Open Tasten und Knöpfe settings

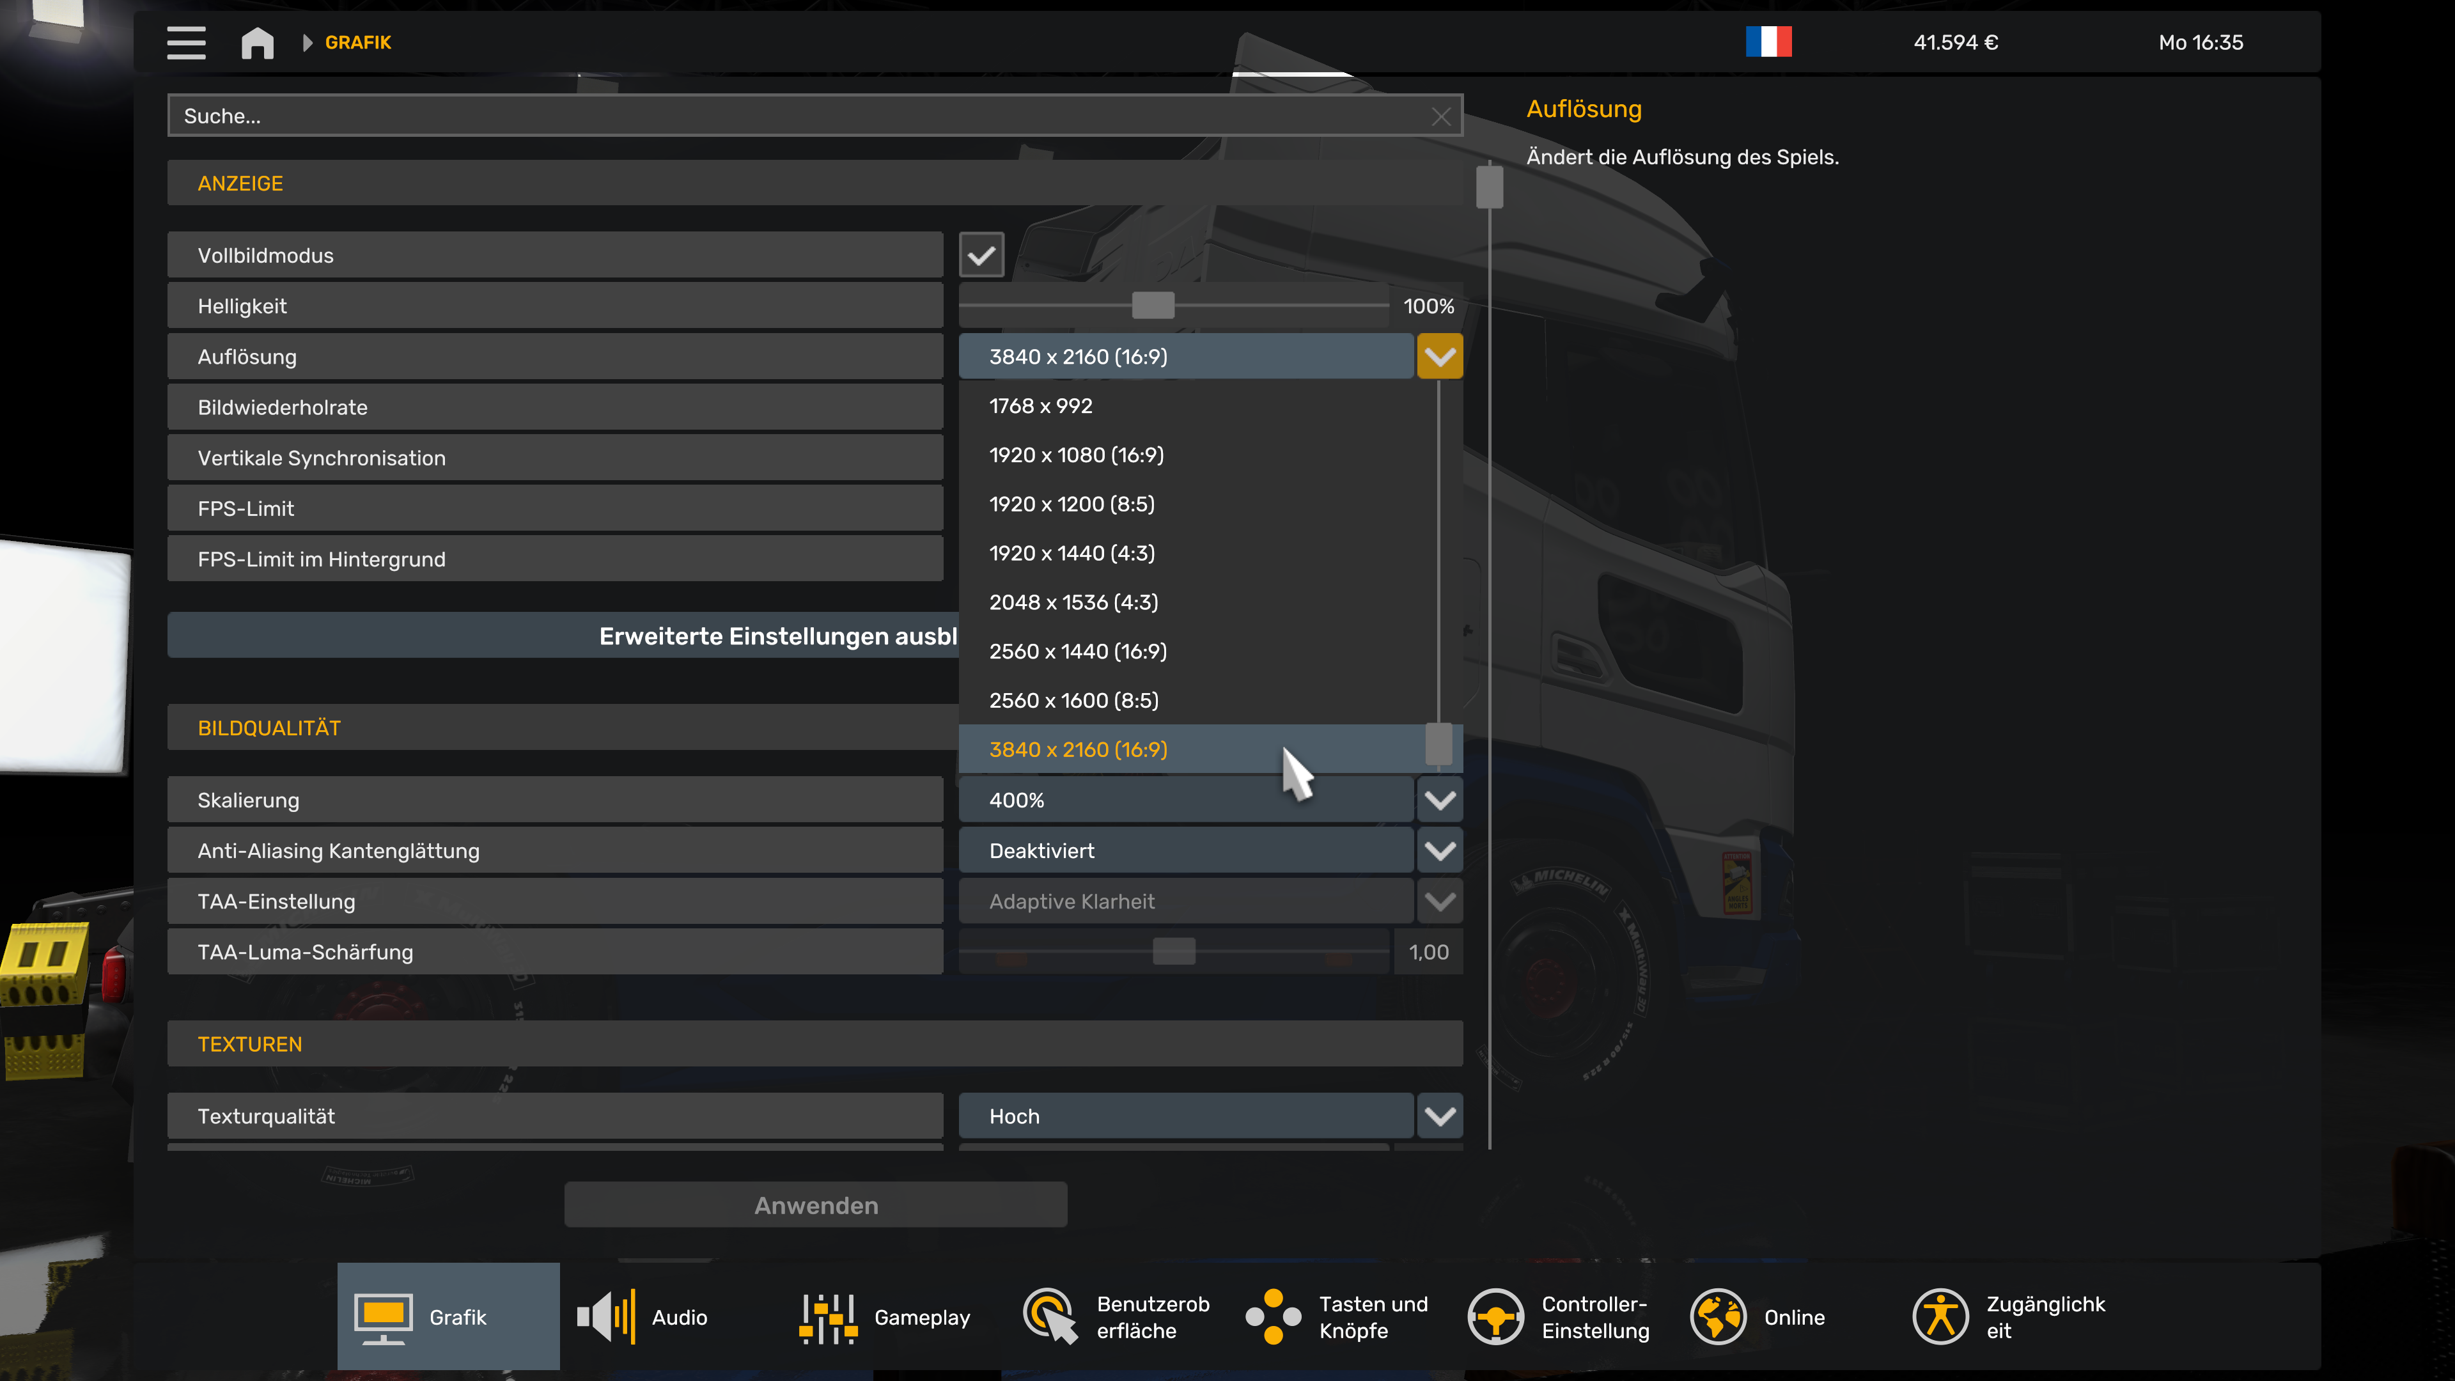coord(1274,1316)
